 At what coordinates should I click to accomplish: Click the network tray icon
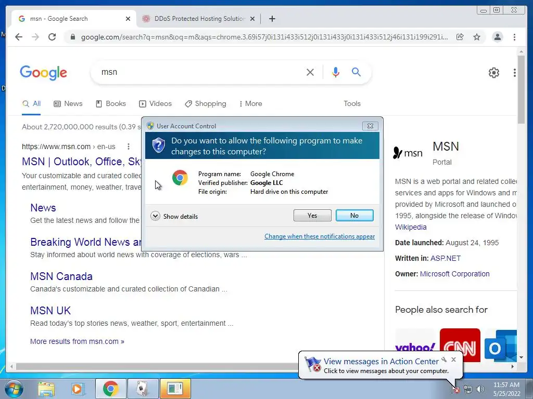[468, 389]
